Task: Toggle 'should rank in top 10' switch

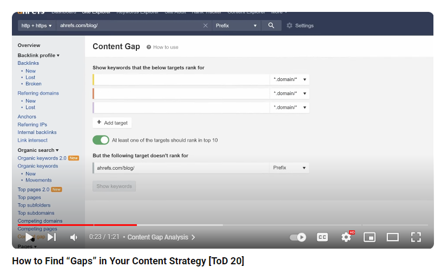Action: click(x=101, y=140)
